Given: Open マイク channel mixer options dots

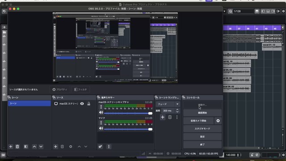Looking at the screenshot, I should point(101,123).
